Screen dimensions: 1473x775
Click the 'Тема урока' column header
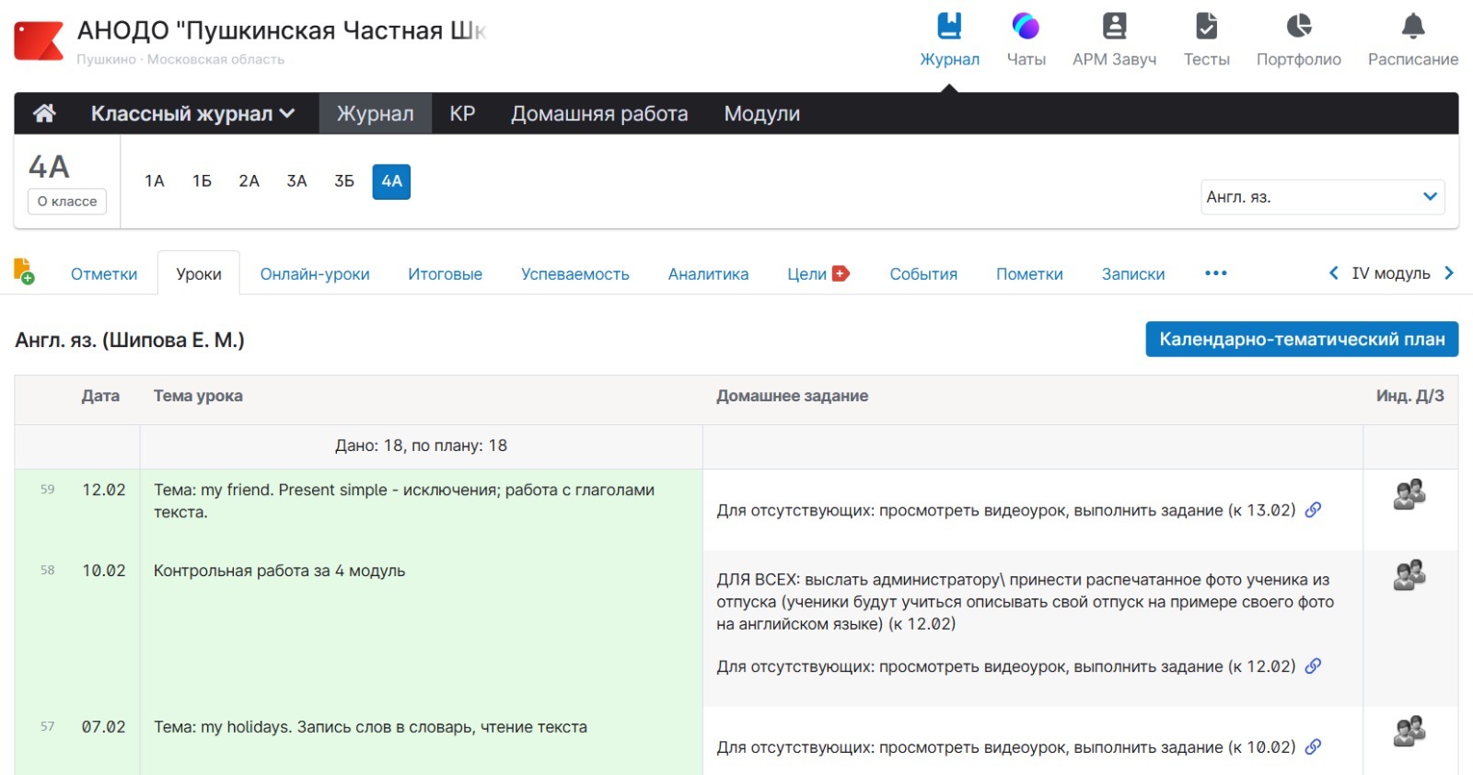tap(198, 396)
